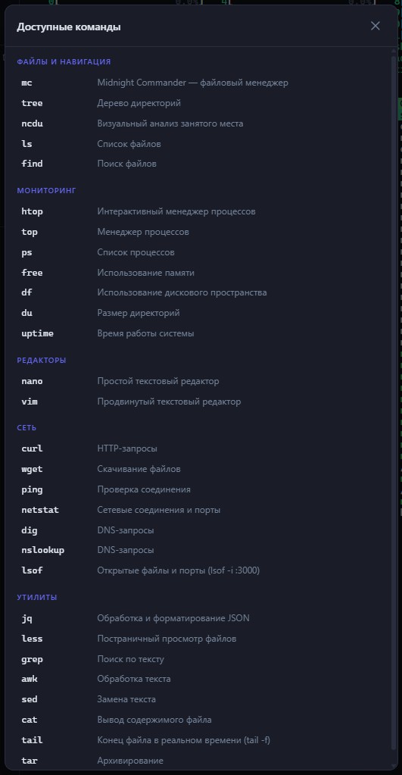
Task: Choose the tree directory command
Action: [x=198, y=103]
